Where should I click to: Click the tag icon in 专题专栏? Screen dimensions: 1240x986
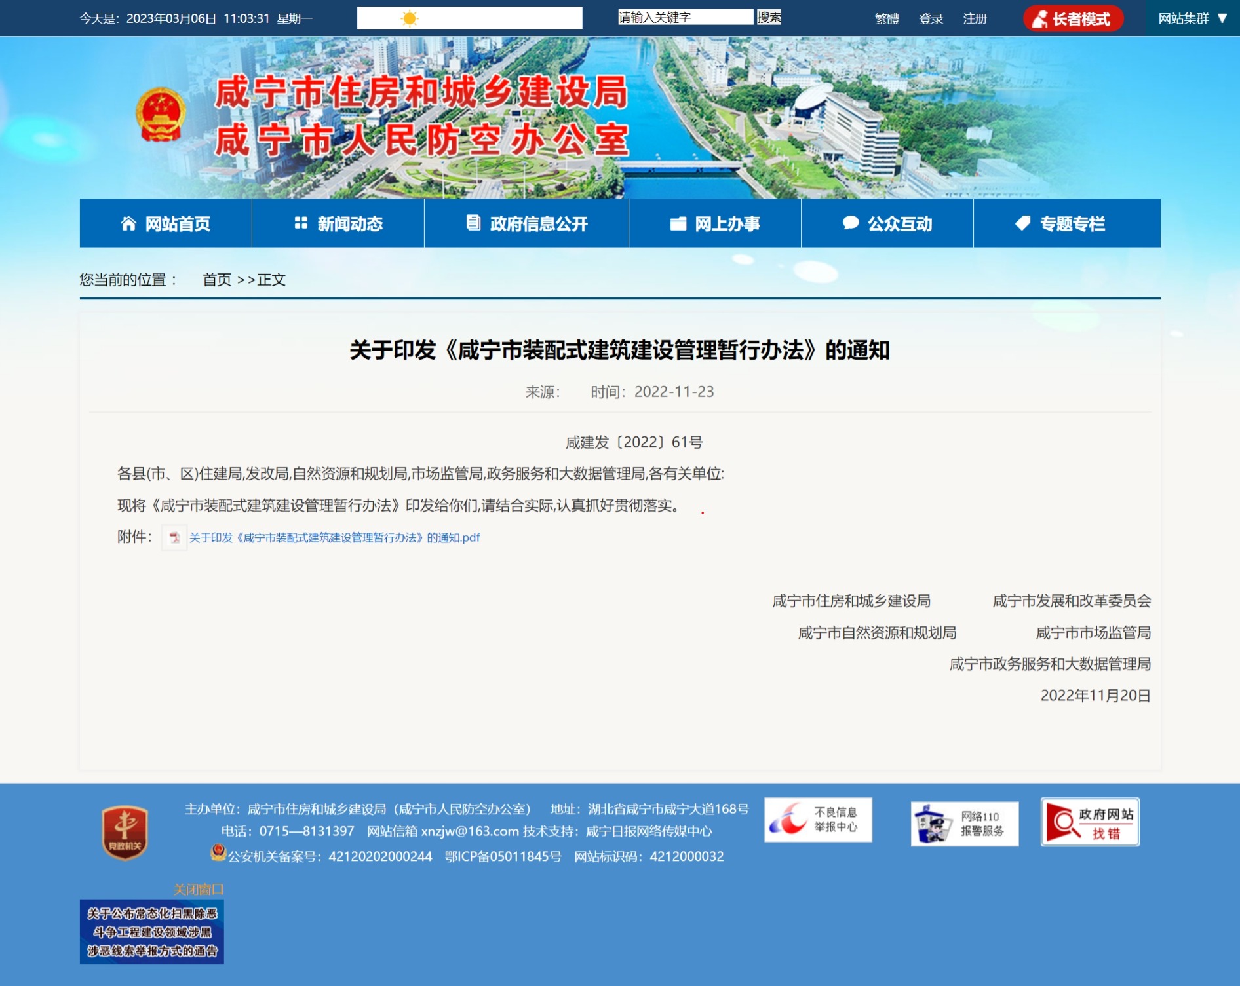1023,223
